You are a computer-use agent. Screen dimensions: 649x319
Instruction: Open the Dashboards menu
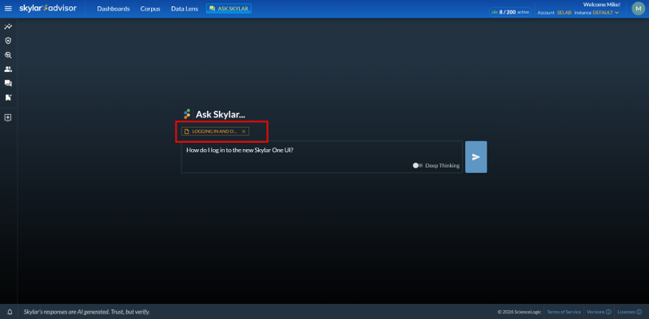[113, 9]
